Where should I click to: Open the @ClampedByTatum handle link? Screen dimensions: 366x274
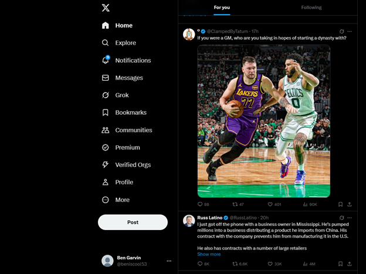click(228, 31)
